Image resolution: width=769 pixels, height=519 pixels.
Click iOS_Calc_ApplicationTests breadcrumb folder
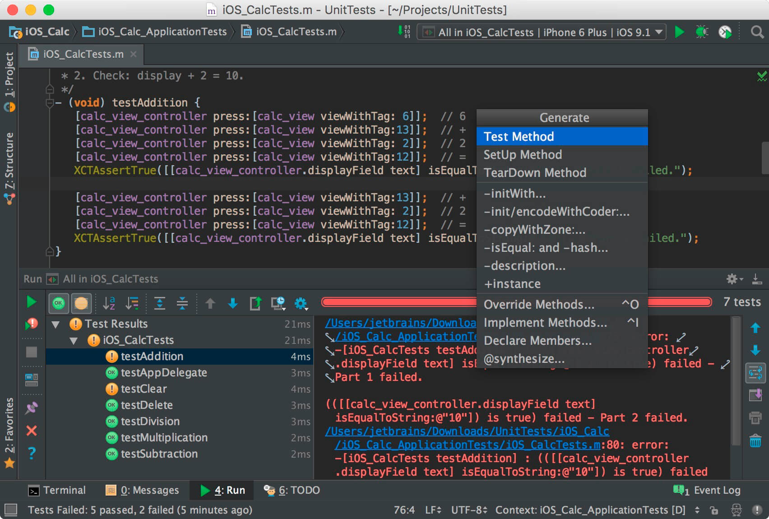tap(155, 32)
